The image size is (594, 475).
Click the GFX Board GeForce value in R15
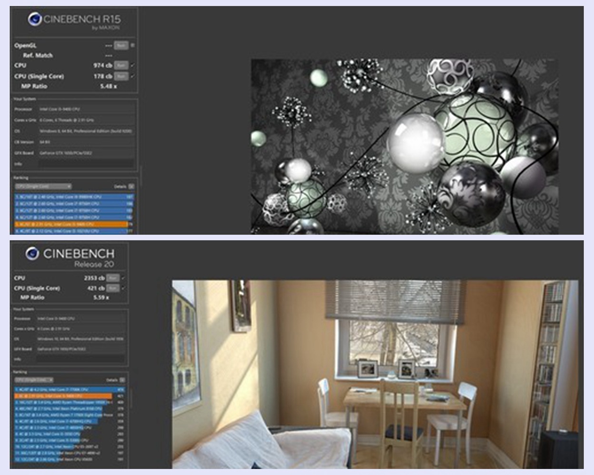66,153
